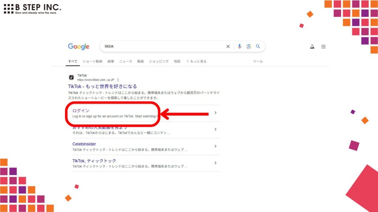
Task: Go to ショッピング tab
Action: [159, 61]
